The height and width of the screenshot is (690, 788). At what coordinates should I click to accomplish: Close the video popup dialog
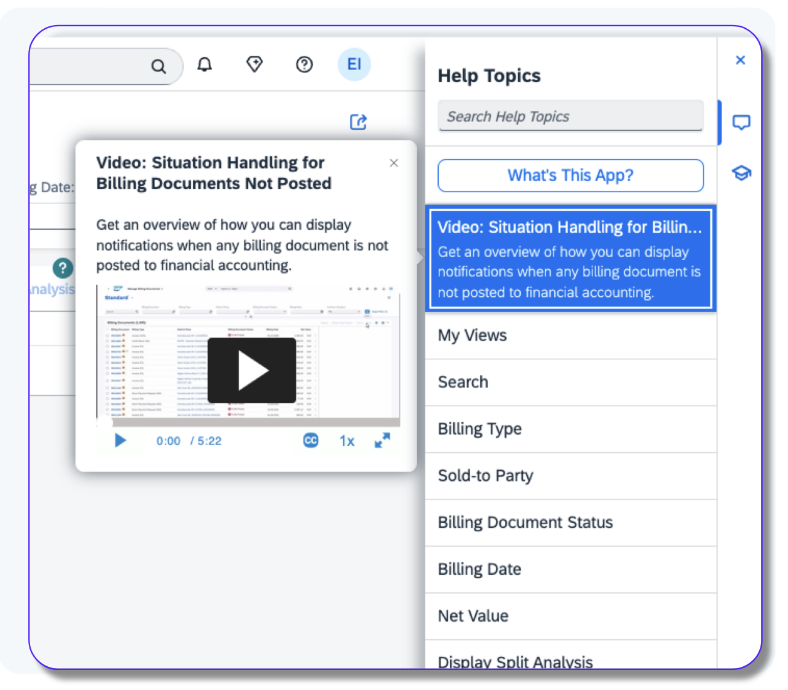(x=394, y=163)
